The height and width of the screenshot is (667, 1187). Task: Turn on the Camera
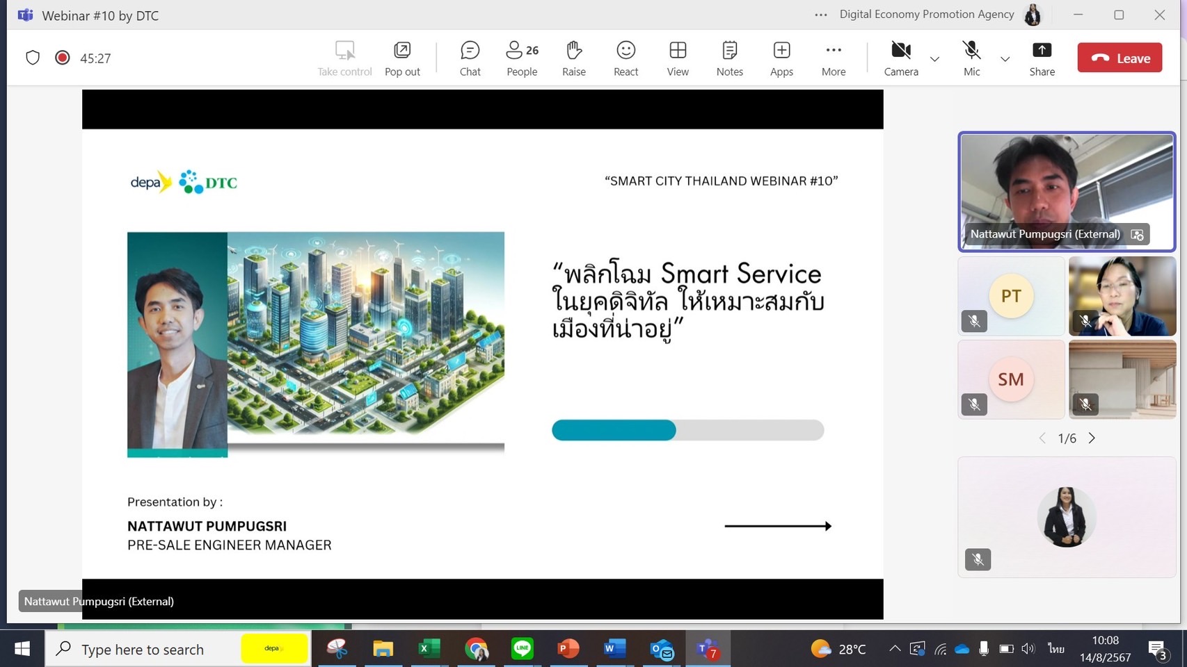pyautogui.click(x=901, y=58)
